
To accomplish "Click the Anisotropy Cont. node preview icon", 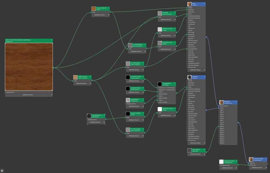I will tap(160, 43).
